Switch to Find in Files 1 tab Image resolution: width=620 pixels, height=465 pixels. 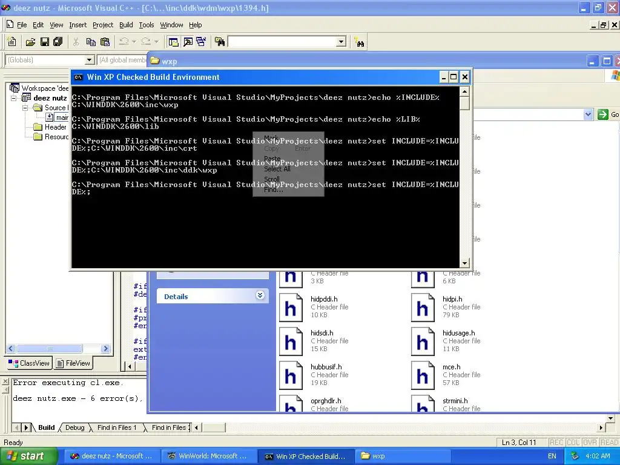pyautogui.click(x=117, y=427)
